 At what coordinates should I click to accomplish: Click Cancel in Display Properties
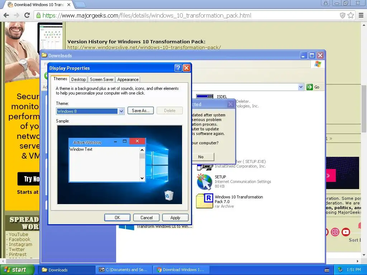tap(146, 217)
